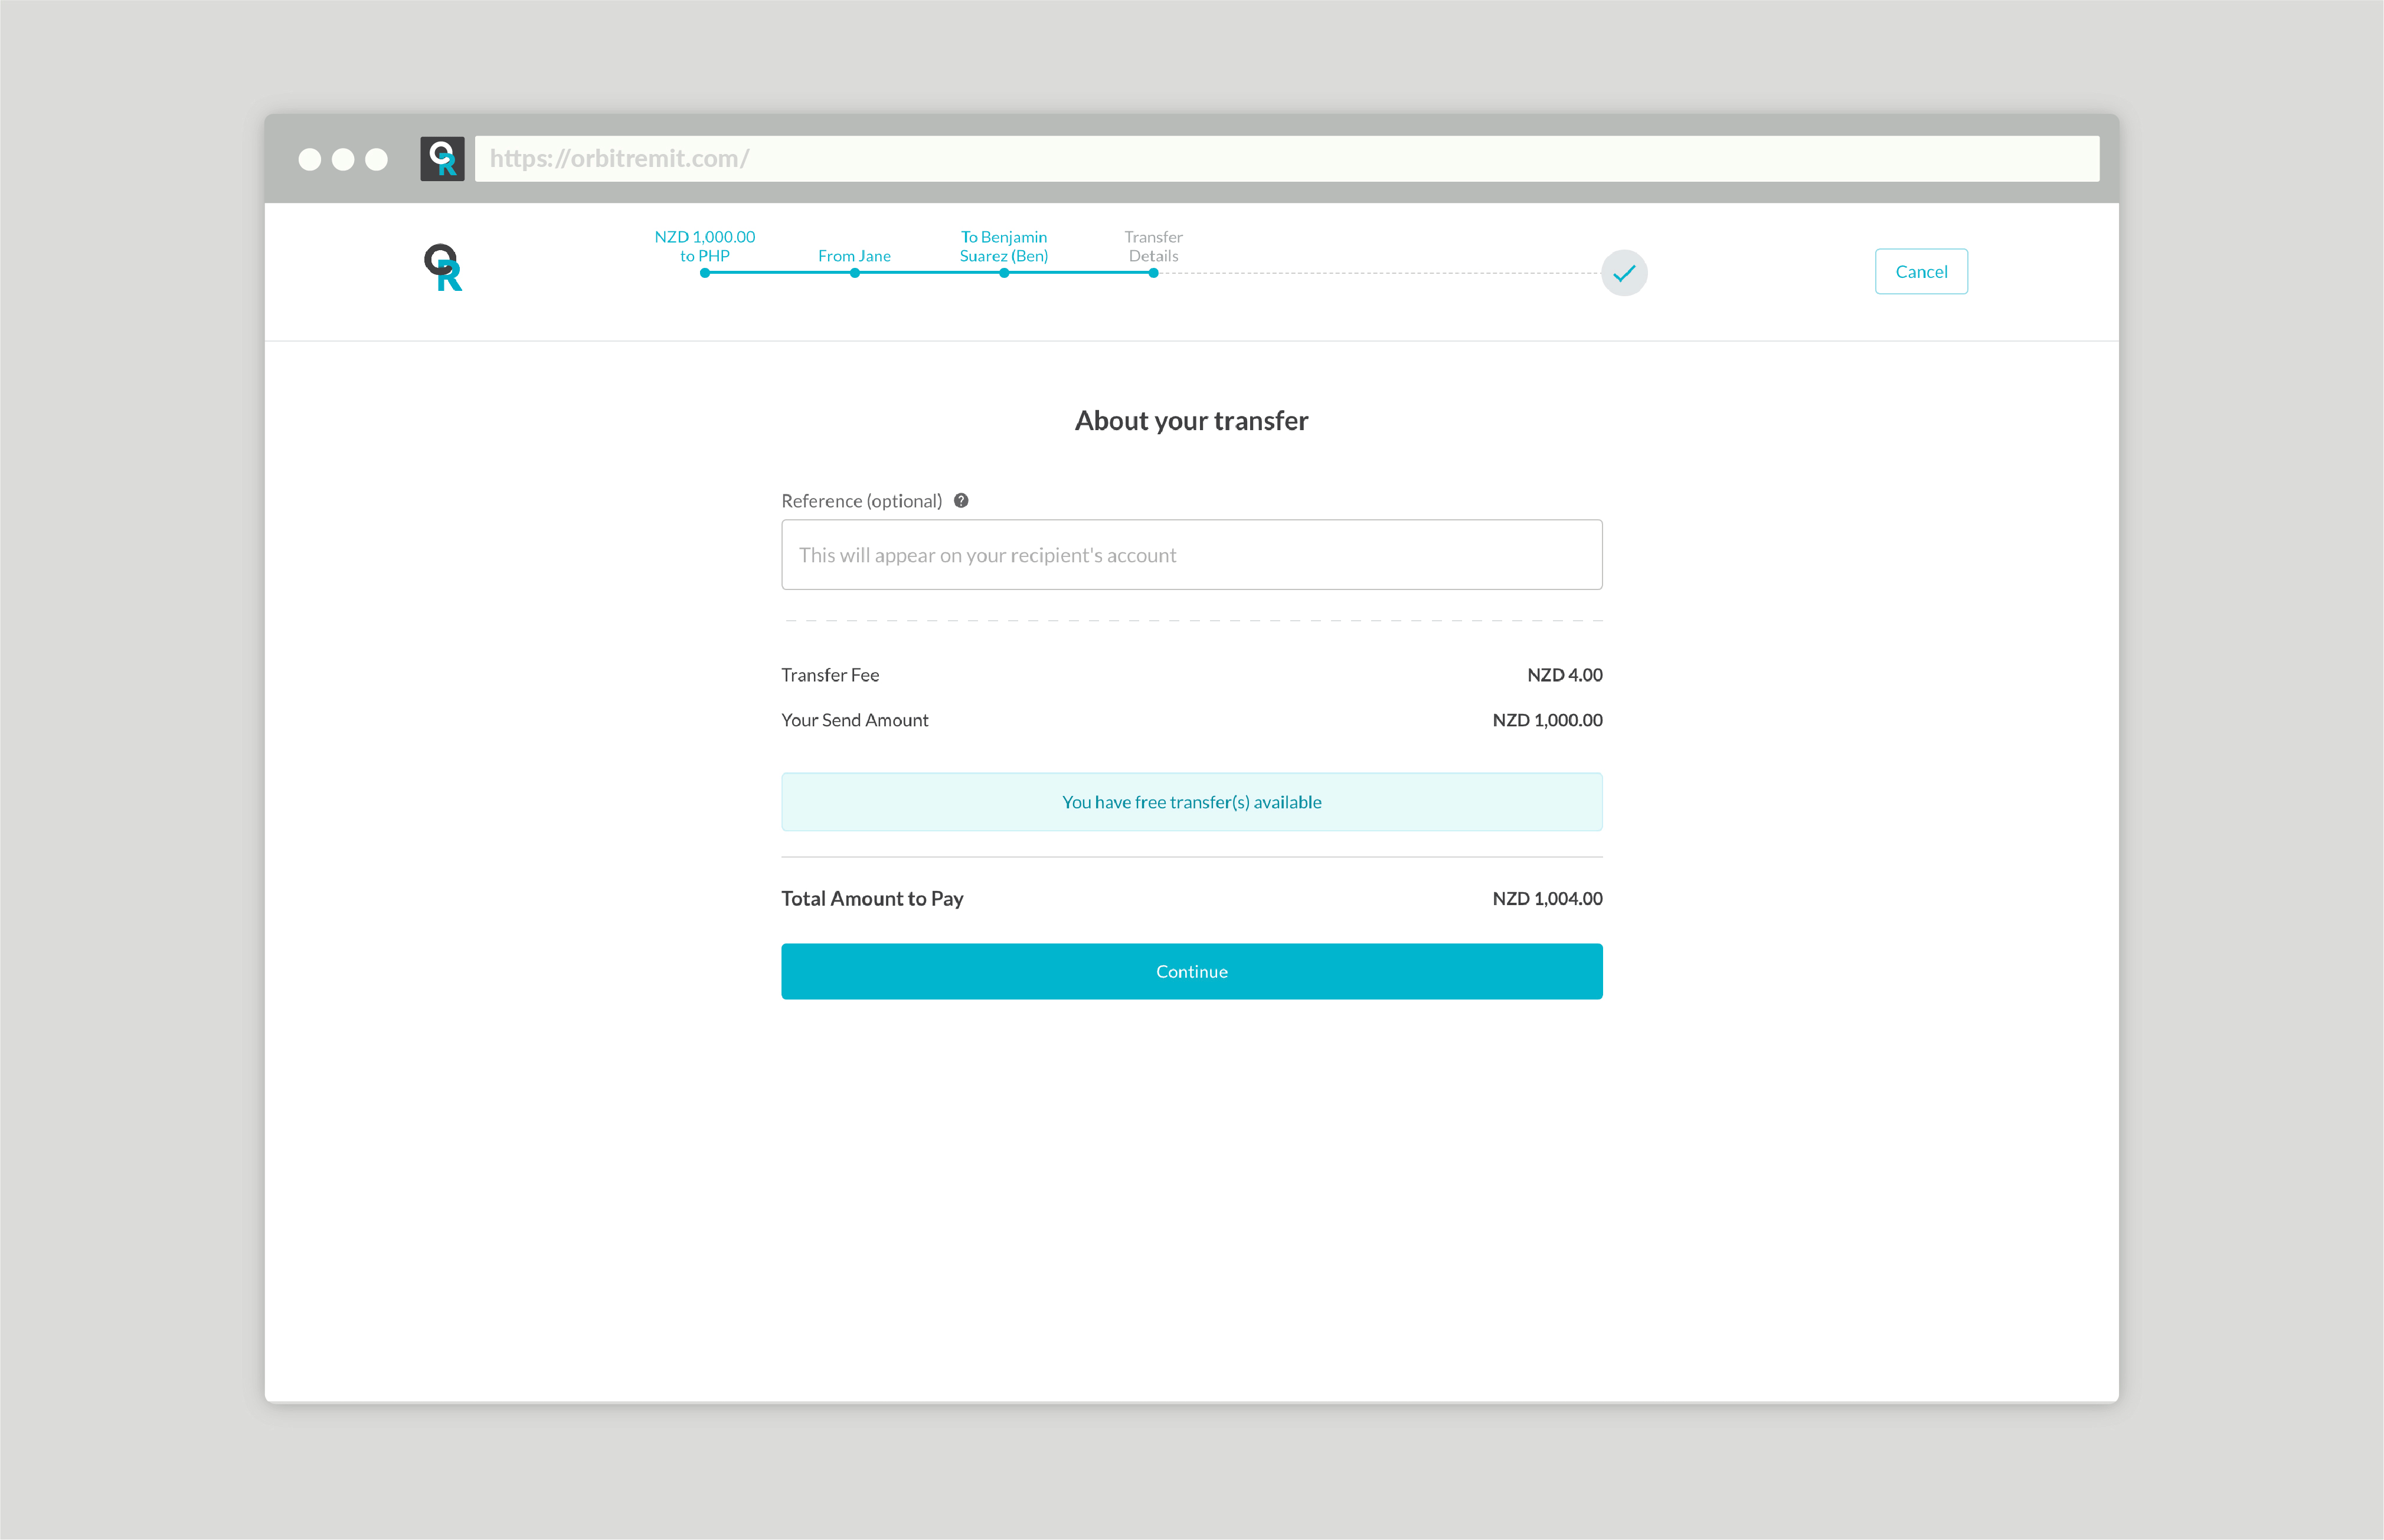Screen dimensions: 2384x1540
Task: Click the OrbitRemit favicon beside the address bar
Action: point(442,157)
